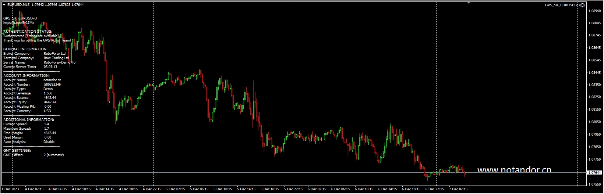Click the gray chart shift triangle marker
This screenshot has width=604, height=194.
click(x=469, y=3)
